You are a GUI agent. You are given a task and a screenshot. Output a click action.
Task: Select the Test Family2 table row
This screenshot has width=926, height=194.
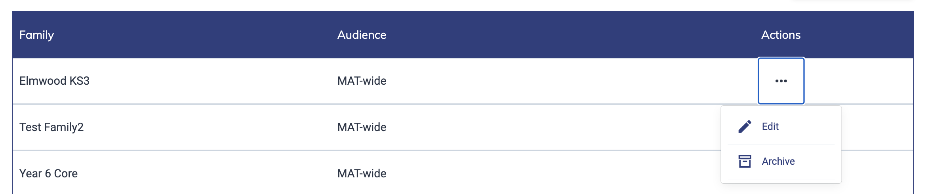pos(463,127)
